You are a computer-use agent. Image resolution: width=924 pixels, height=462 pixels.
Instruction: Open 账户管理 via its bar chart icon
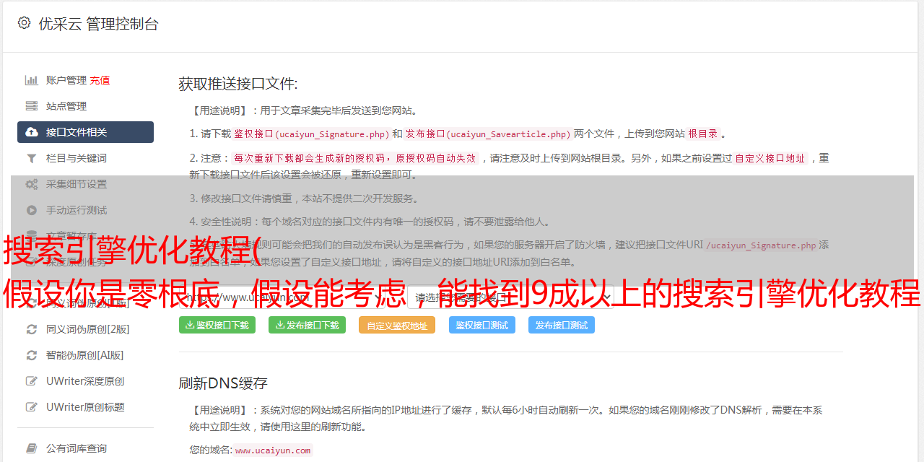[32, 80]
